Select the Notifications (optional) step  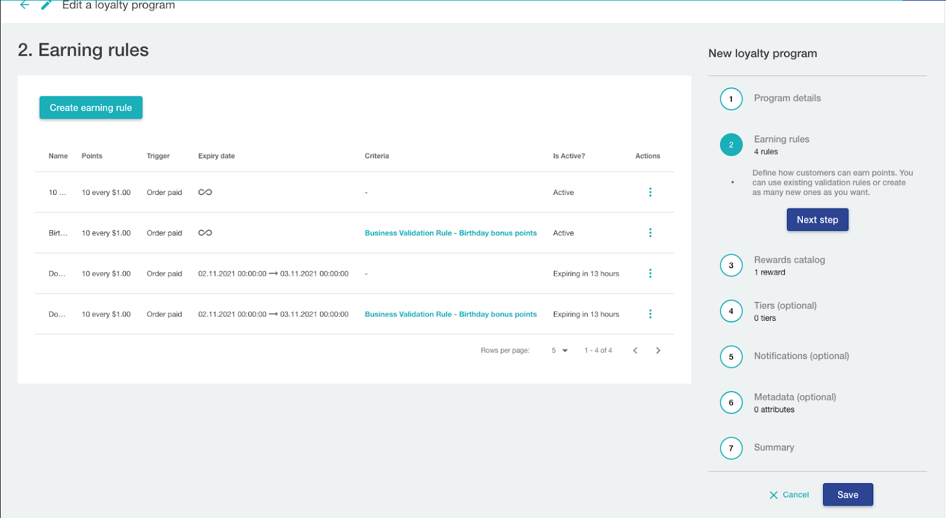coord(801,356)
